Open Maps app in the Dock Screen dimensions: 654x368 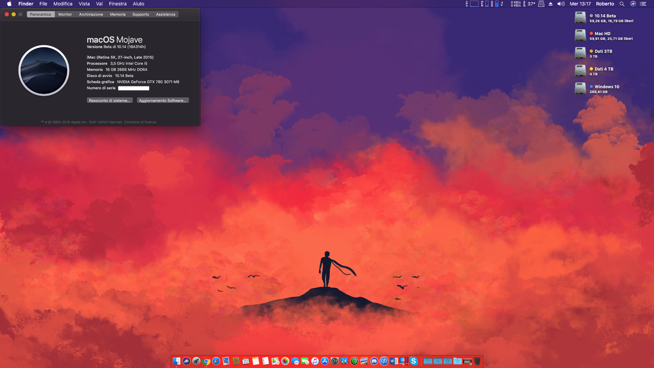pyautogui.click(x=275, y=361)
